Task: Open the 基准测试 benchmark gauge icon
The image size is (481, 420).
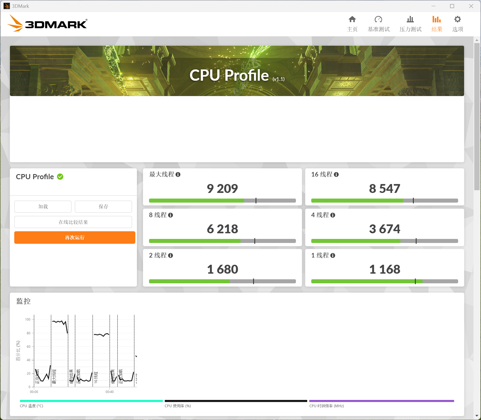Action: 378,19
